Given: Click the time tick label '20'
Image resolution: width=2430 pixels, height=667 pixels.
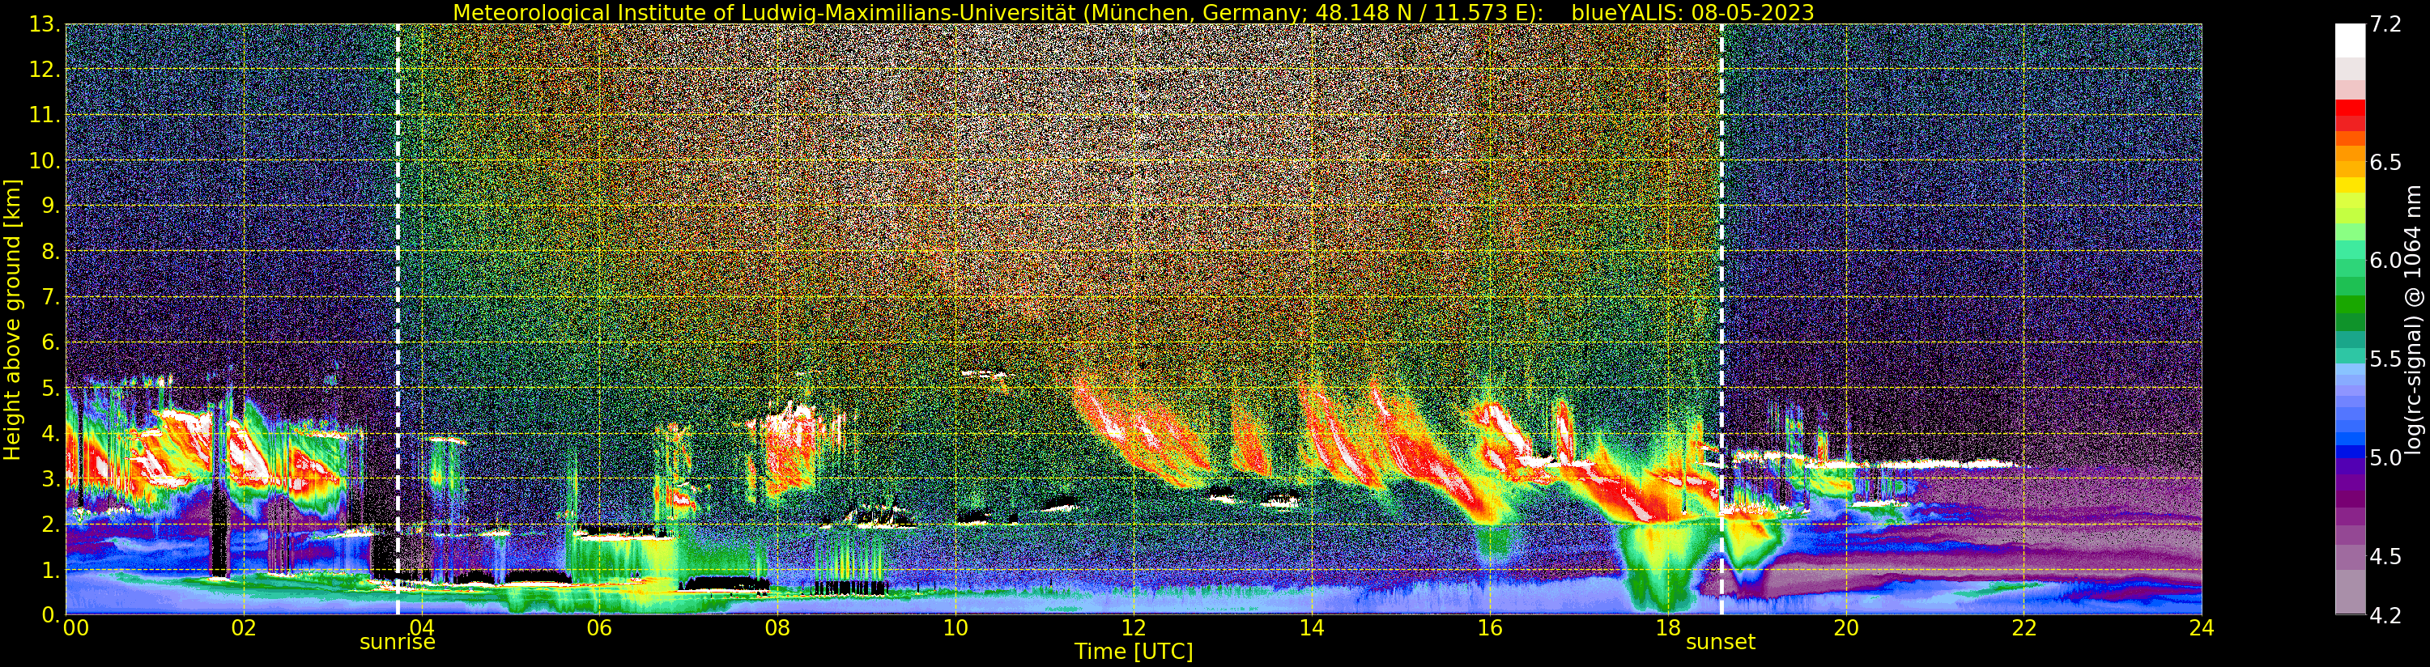Looking at the screenshot, I should [x=1845, y=628].
